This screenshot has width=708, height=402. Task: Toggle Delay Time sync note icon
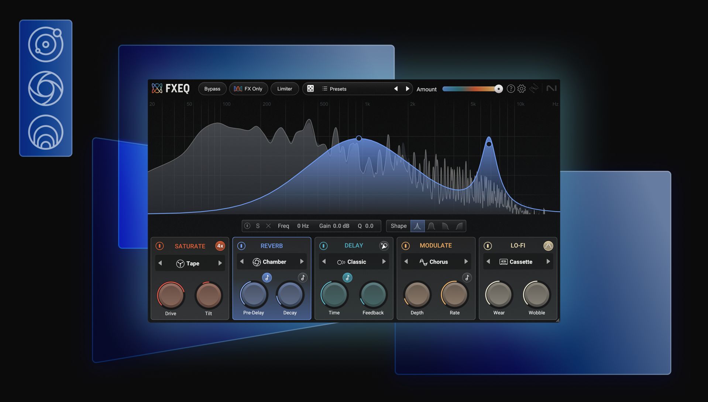pos(347,277)
